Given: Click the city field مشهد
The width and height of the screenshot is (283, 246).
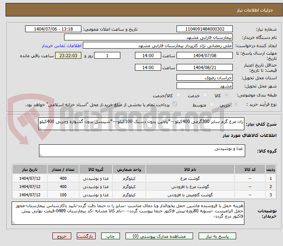Looking at the screenshot, I should [205, 86].
